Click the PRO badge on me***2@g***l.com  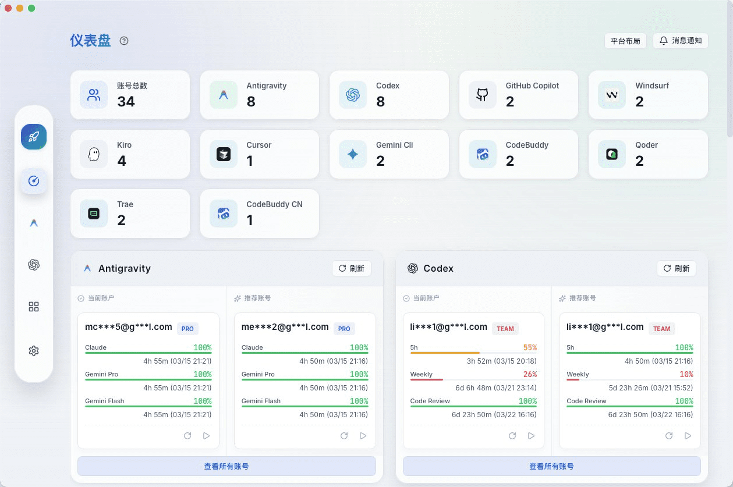(x=344, y=329)
